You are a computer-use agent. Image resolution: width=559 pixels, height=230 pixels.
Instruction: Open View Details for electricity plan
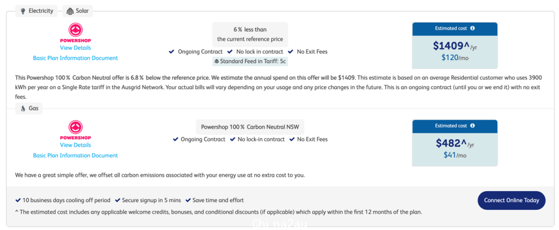point(76,48)
